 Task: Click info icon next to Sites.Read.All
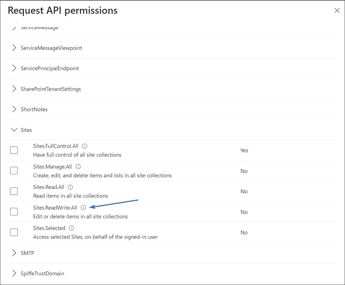70,187
